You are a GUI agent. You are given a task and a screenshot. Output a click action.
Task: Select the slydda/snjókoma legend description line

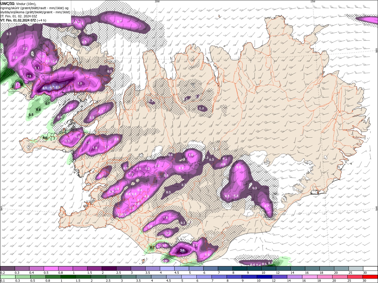click(35, 12)
